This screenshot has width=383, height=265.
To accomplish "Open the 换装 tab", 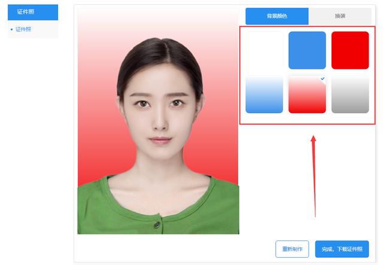I will [340, 16].
